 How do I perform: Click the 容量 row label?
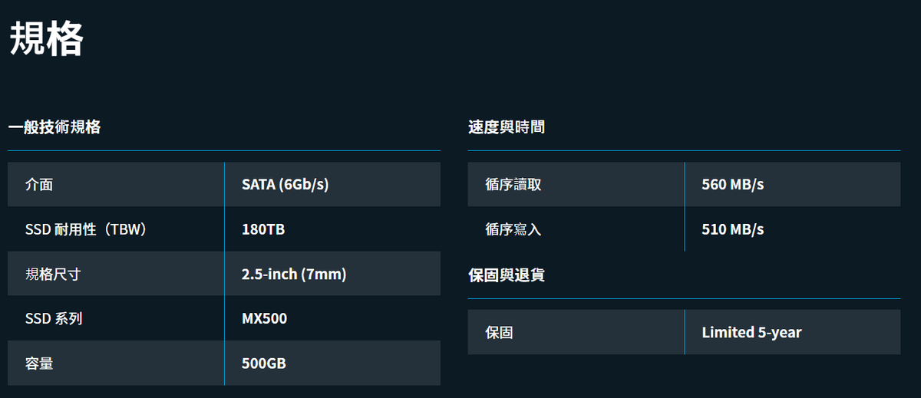pyautogui.click(x=39, y=363)
